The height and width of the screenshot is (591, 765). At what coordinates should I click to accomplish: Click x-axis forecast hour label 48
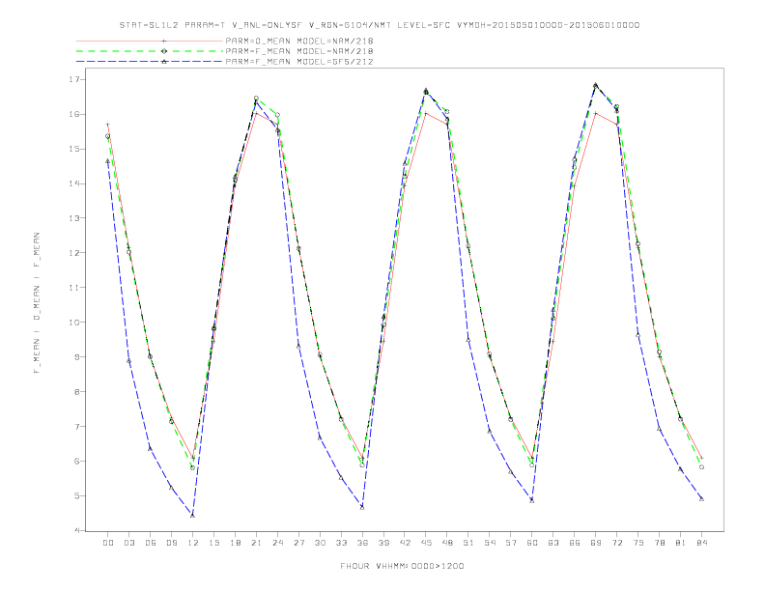(x=447, y=543)
